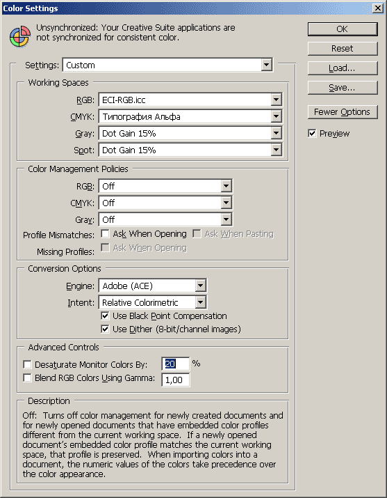Screen dimensions: 387x498
Task: Uncheck Use Black Point Compensation
Action: (105, 316)
